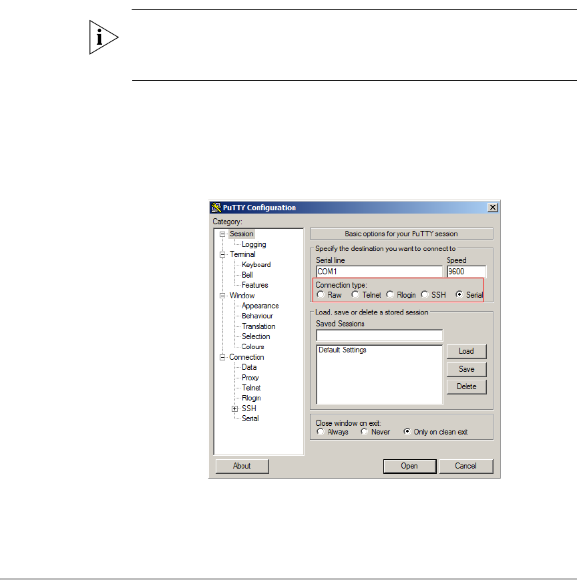577x580 pixels.
Task: Open the Keyboard category
Action: coord(256,264)
